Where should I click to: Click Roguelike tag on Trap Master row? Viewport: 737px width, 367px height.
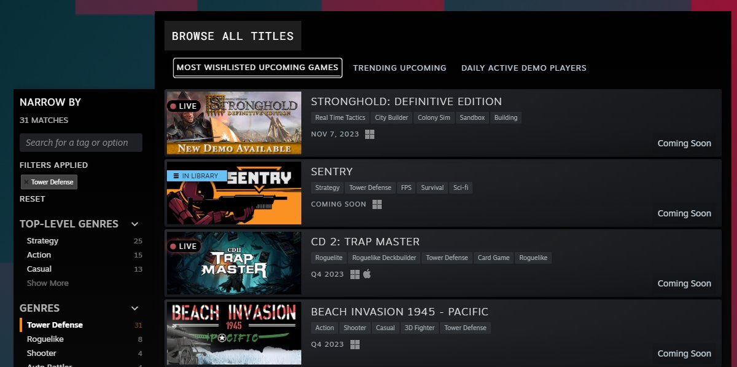pyautogui.click(x=534, y=258)
